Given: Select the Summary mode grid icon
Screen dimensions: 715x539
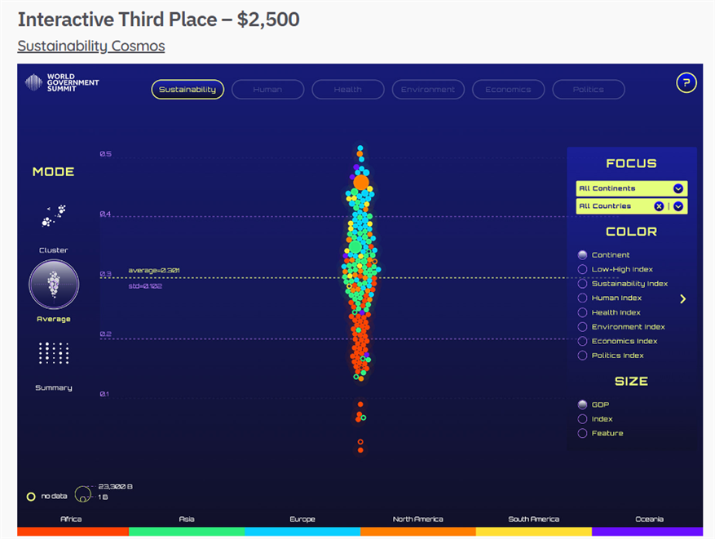Looking at the screenshot, I should point(54,353).
